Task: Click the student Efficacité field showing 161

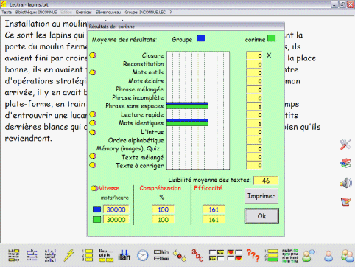Action: tap(214, 220)
